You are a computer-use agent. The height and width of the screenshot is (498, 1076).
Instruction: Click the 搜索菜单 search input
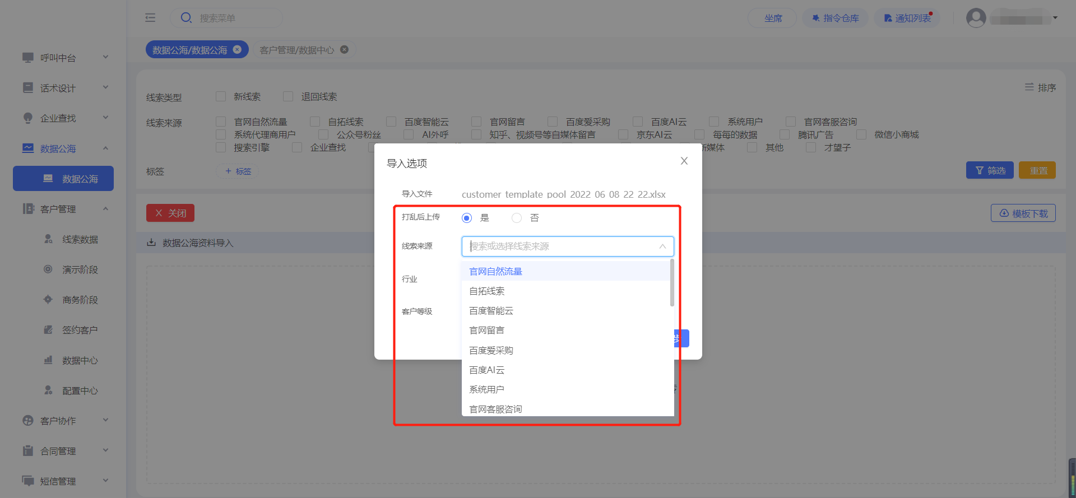[226, 18]
